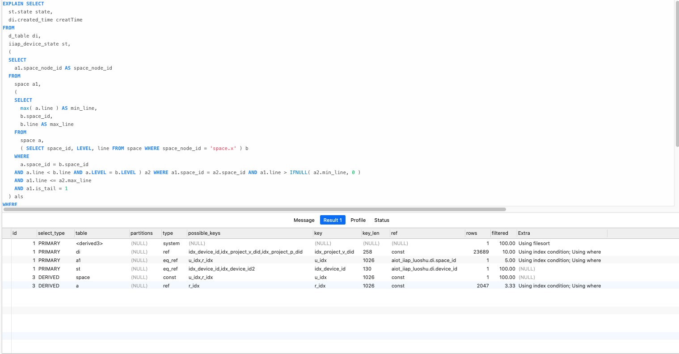Screen dimensions: 679x354
Task: Select the 'a' table name cell
Action: point(77,286)
